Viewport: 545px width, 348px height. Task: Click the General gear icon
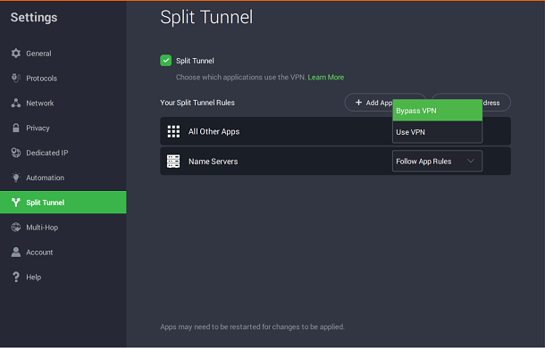[16, 54]
